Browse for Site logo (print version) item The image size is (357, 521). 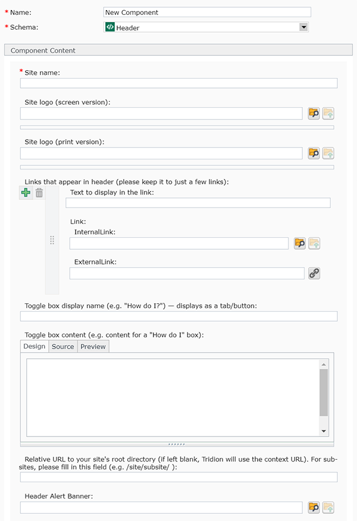pos(314,153)
